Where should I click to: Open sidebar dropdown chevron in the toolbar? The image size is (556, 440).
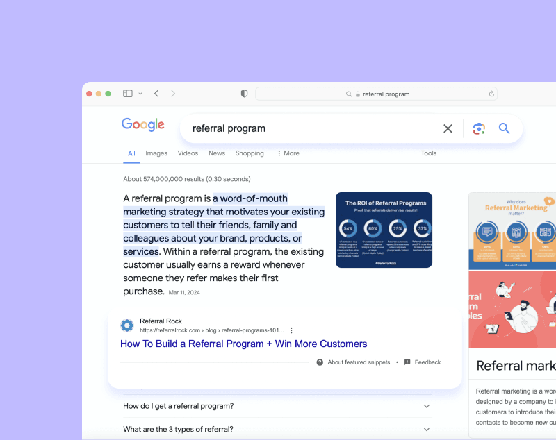tap(140, 94)
